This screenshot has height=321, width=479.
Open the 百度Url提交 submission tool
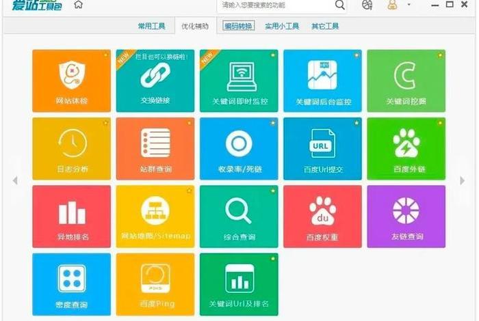(322, 148)
